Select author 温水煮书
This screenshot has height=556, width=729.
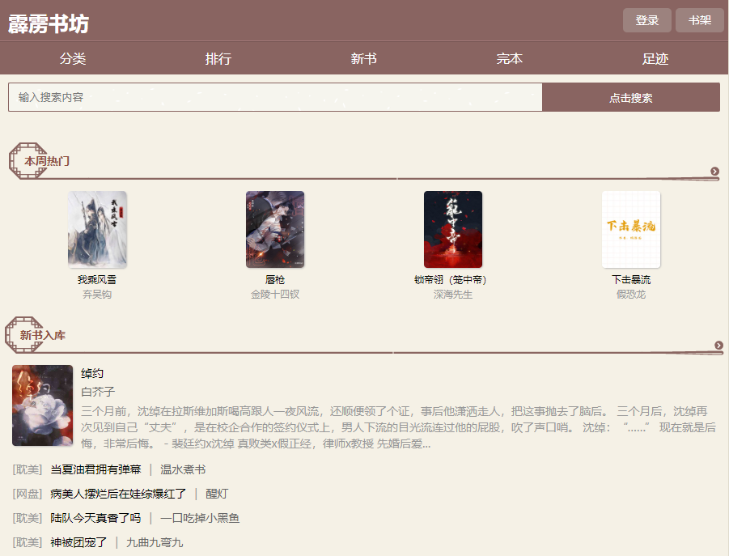(183, 469)
